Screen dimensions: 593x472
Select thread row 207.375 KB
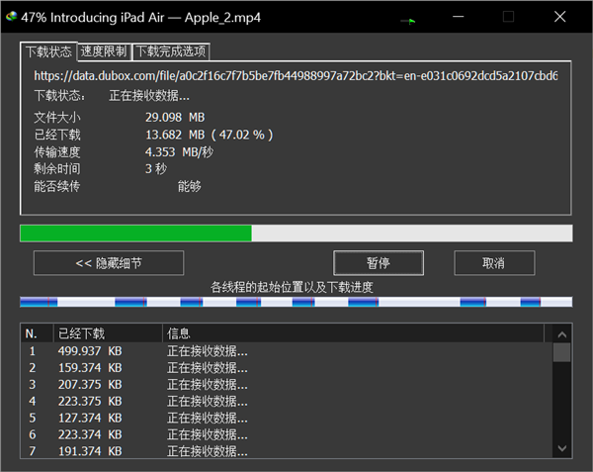click(287, 385)
